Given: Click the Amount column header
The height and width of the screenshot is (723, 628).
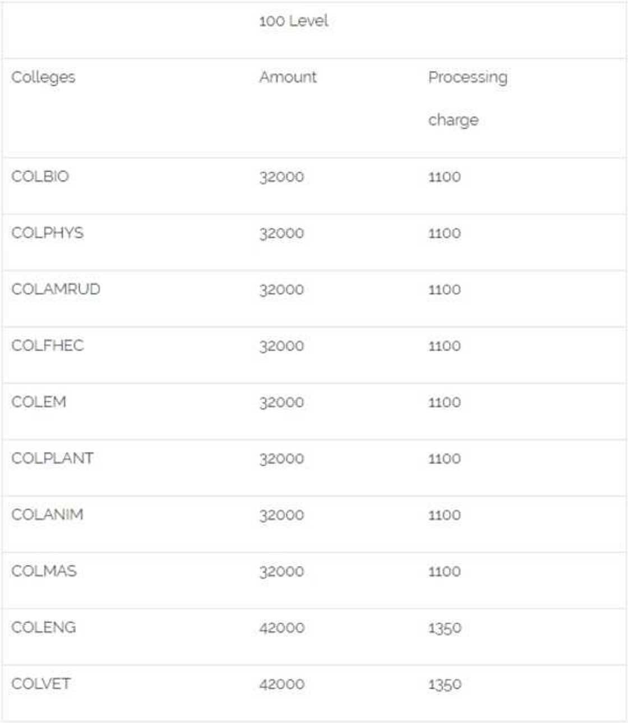Looking at the screenshot, I should tap(288, 77).
